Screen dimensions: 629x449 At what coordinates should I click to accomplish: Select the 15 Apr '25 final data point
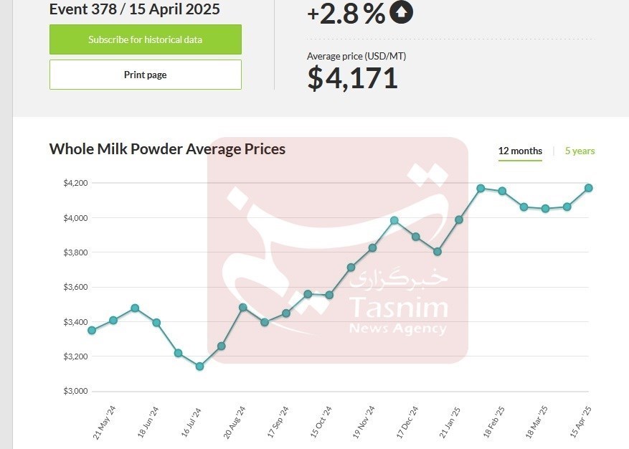588,188
